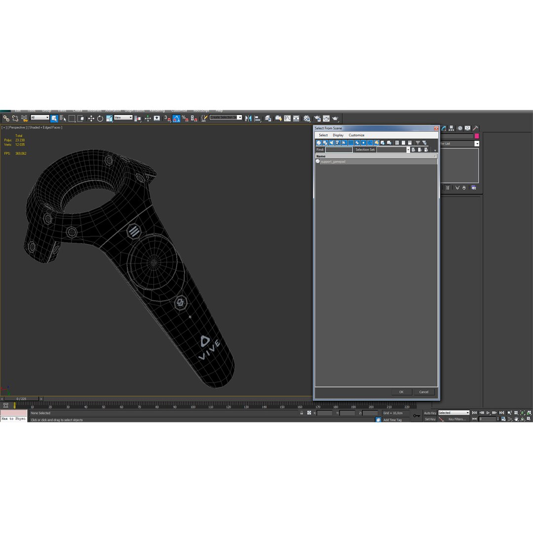Click the Select and Manipulate tool
This screenshot has width=533, height=533.
pyautogui.click(x=148, y=118)
